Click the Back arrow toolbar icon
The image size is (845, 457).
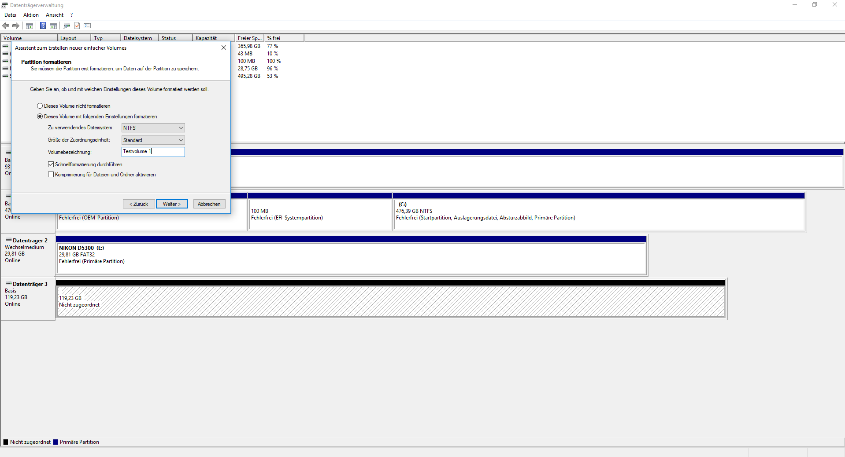[6, 26]
